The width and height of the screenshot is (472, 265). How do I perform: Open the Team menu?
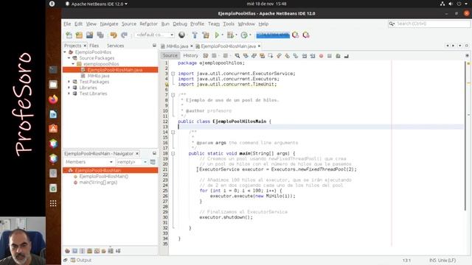[214, 24]
